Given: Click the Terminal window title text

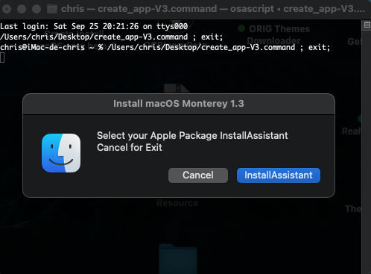Looking at the screenshot, I should (213, 9).
